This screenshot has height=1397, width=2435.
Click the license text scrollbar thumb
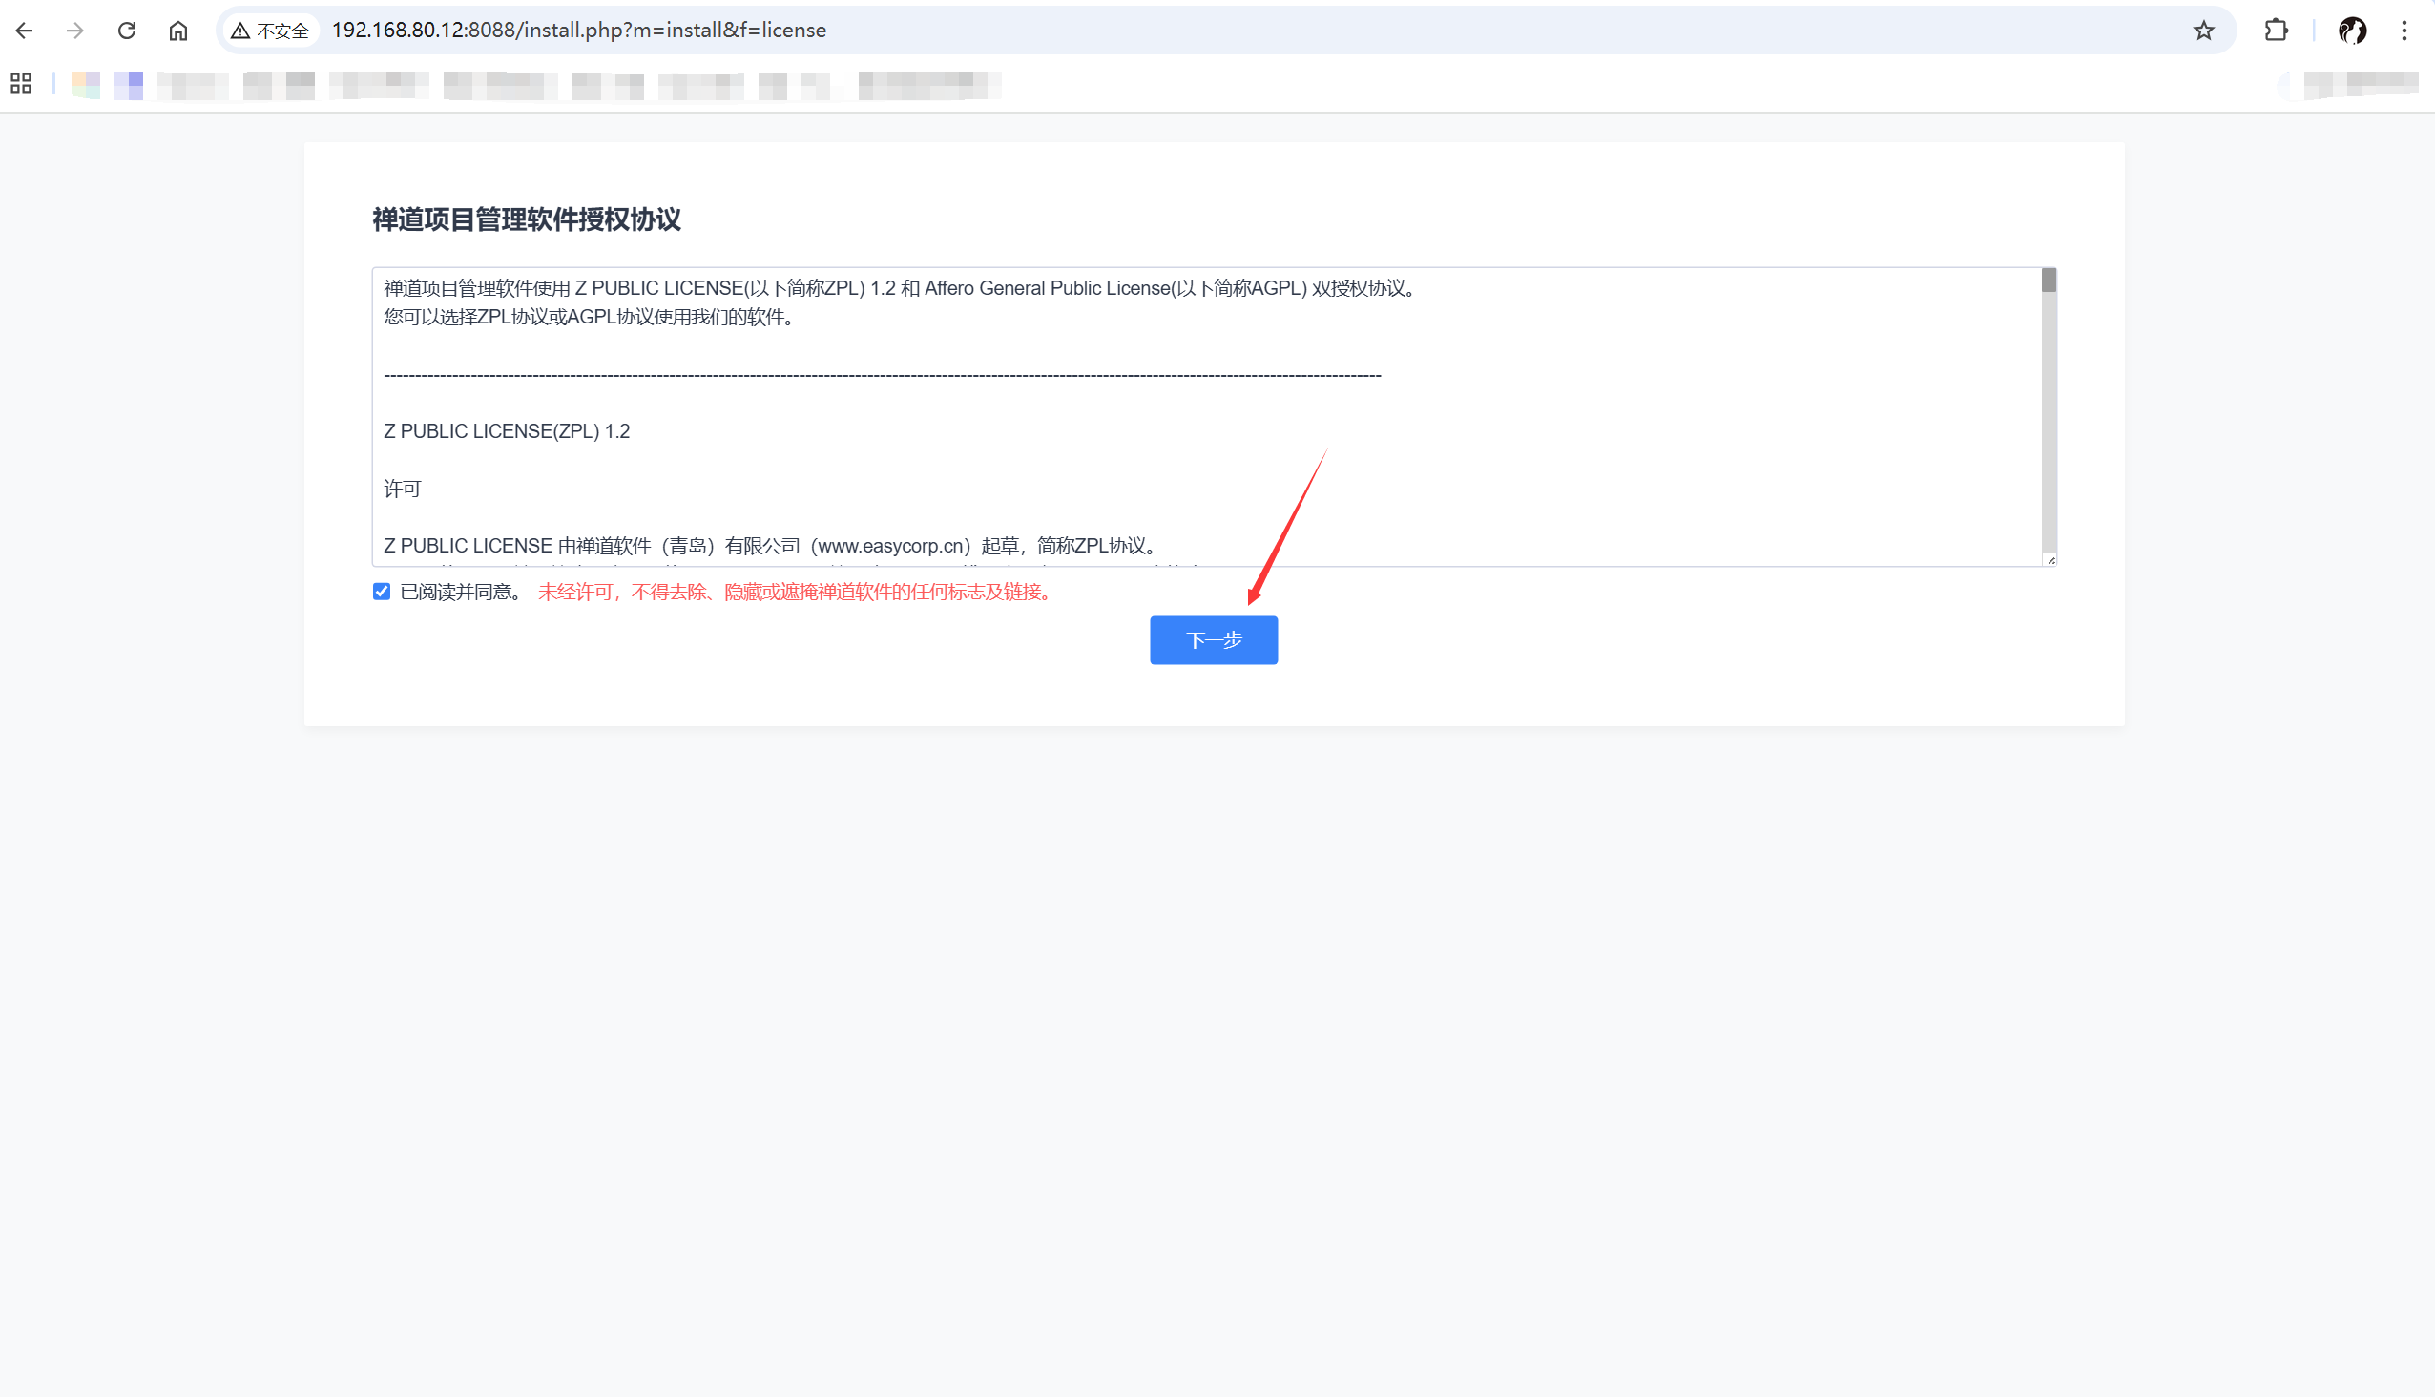[2049, 281]
